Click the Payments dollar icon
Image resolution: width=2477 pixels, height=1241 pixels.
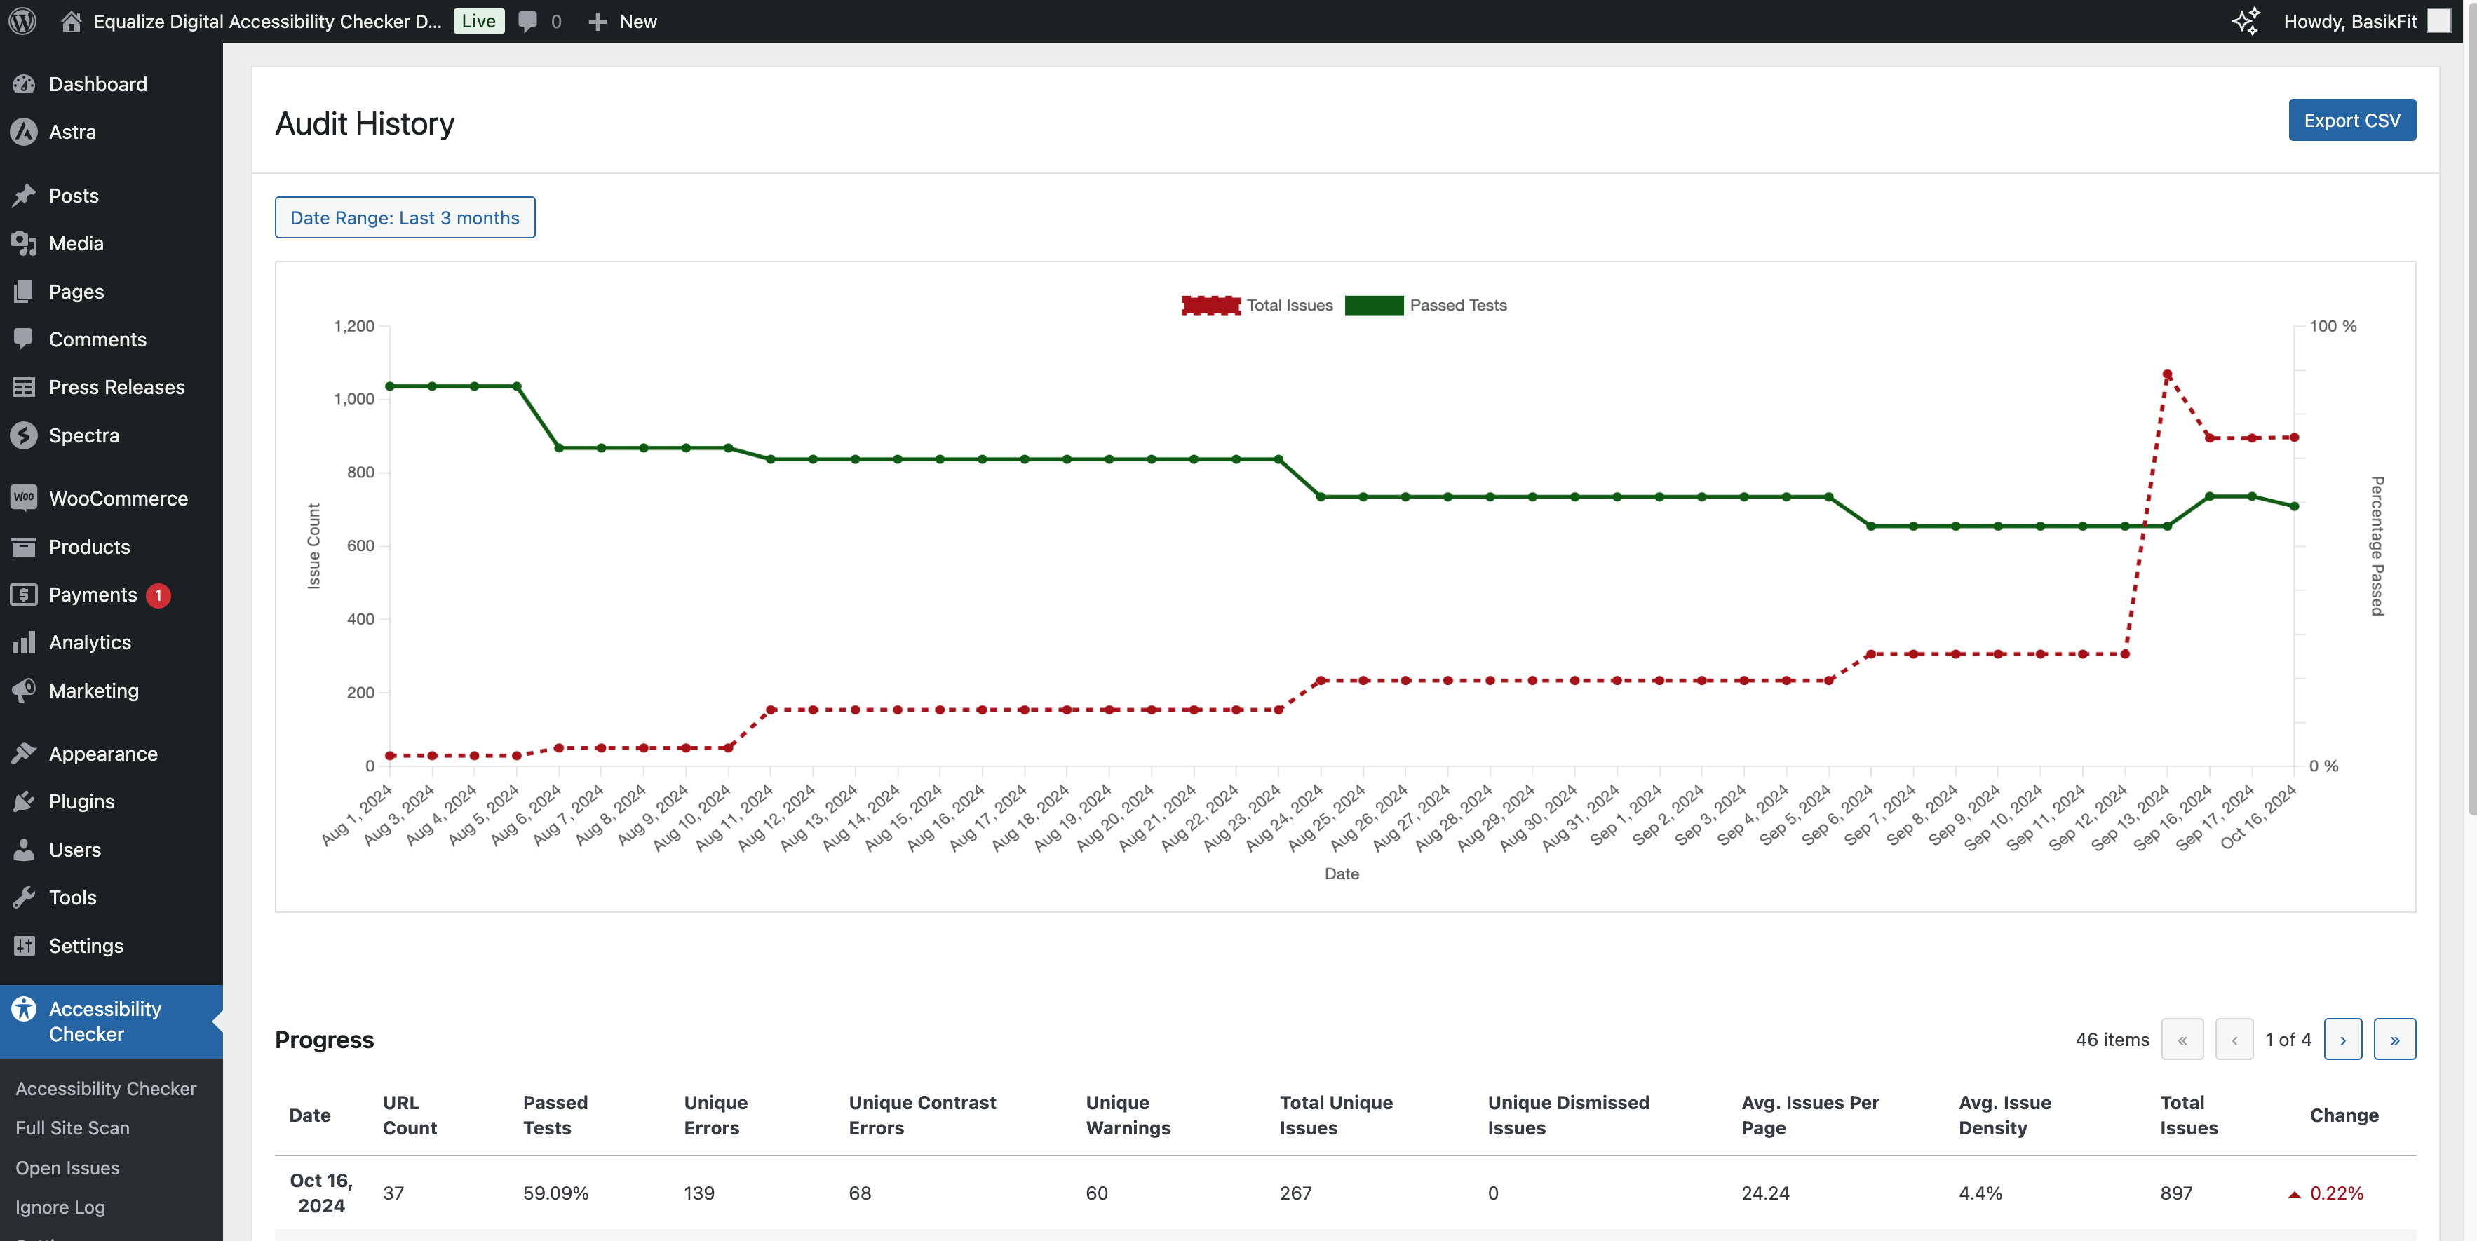(24, 594)
